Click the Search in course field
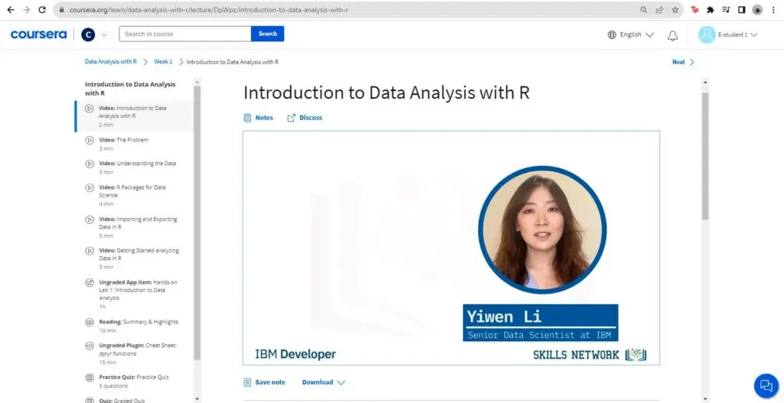The image size is (784, 403). (x=185, y=34)
